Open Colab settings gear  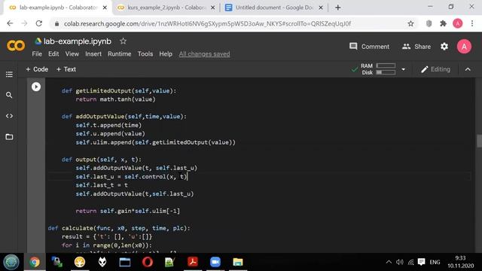[444, 47]
